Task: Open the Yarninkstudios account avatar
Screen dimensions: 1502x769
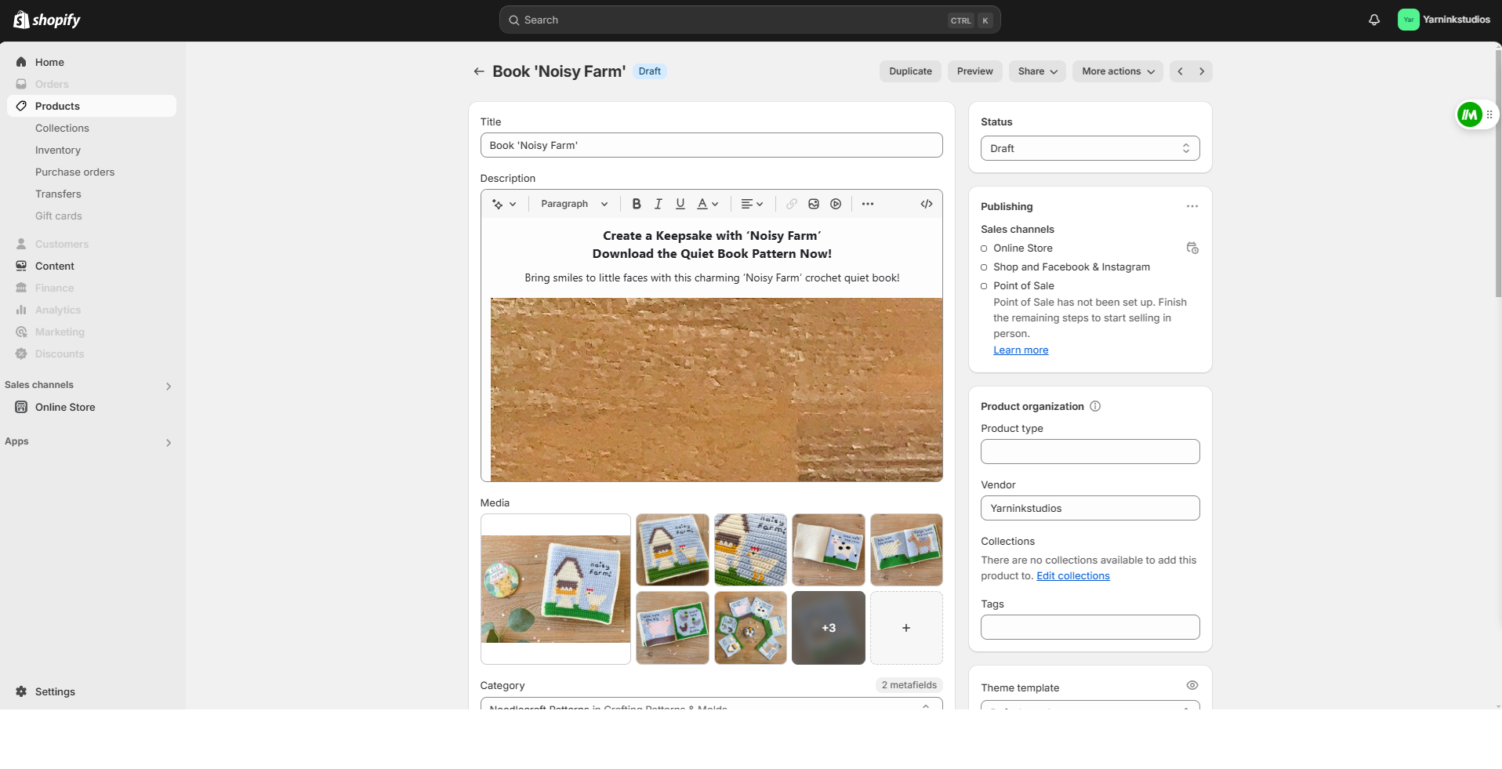Action: [x=1408, y=20]
